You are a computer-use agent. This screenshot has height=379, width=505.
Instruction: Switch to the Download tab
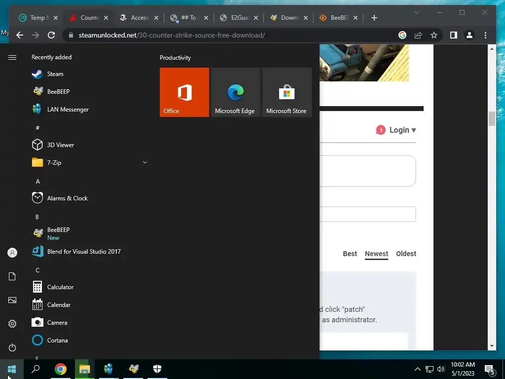point(289,18)
